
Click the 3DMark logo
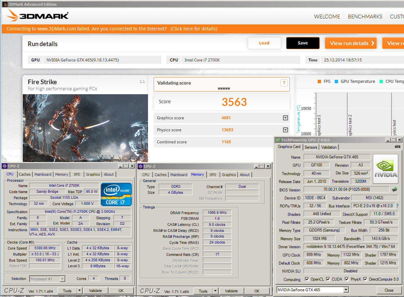37,16
